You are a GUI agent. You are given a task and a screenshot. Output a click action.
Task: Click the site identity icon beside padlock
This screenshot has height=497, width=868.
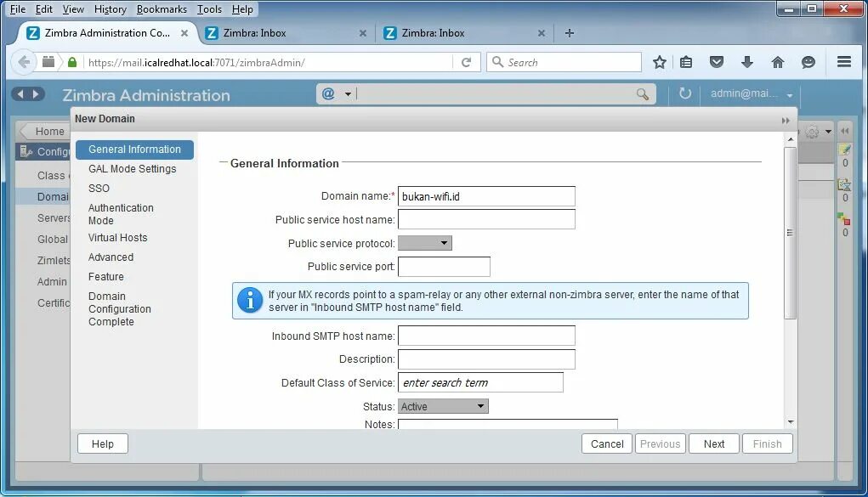pyautogui.click(x=48, y=62)
